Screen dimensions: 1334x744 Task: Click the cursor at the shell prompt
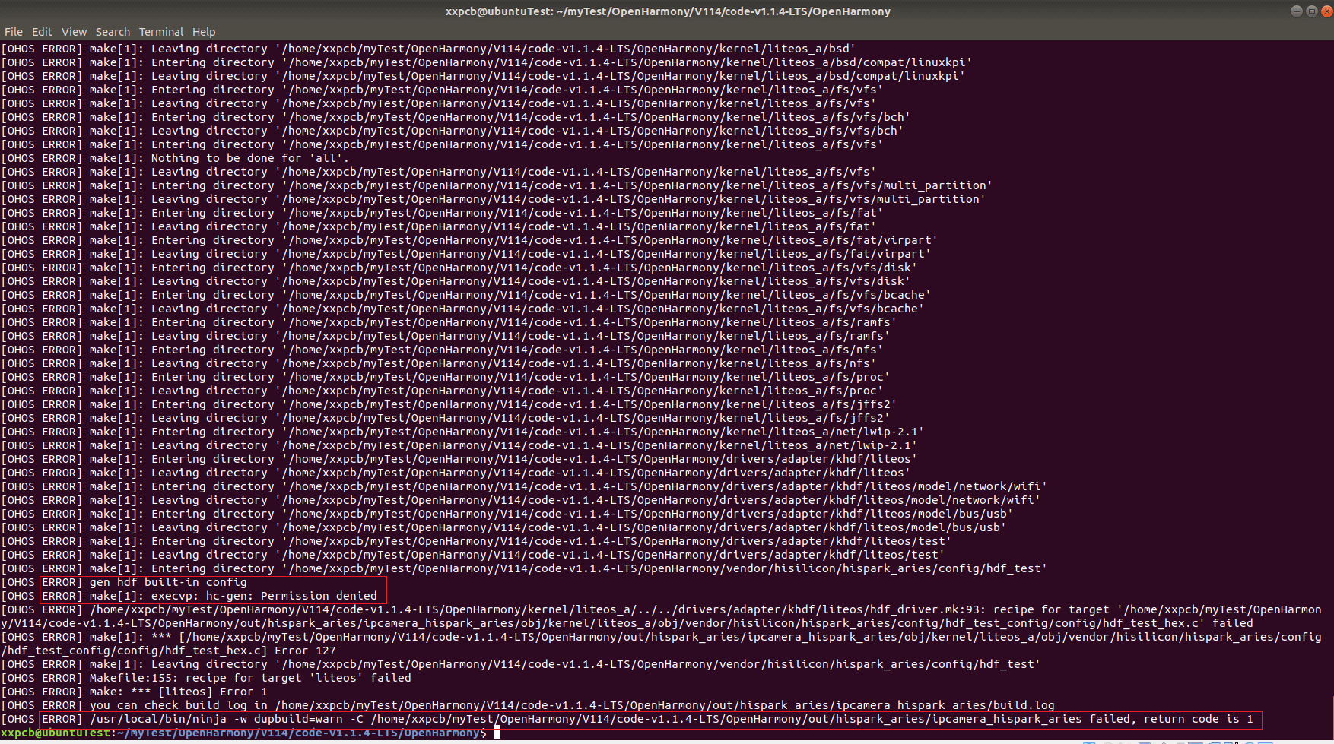coord(497,733)
